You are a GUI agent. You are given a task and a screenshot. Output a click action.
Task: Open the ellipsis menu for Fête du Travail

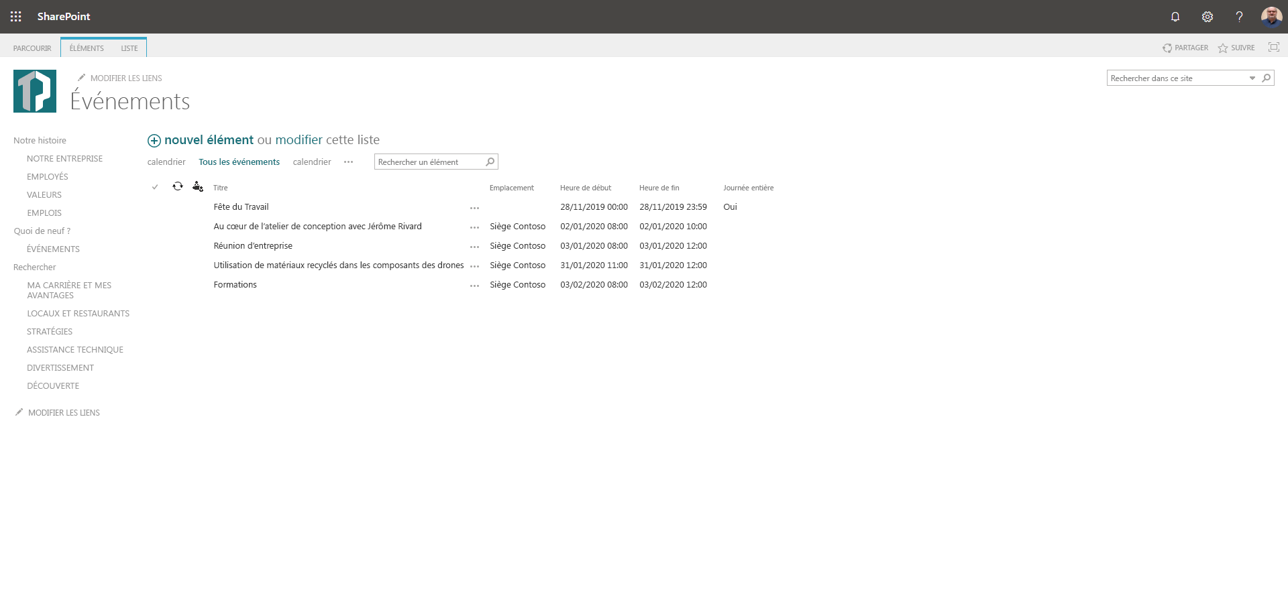[x=475, y=208]
